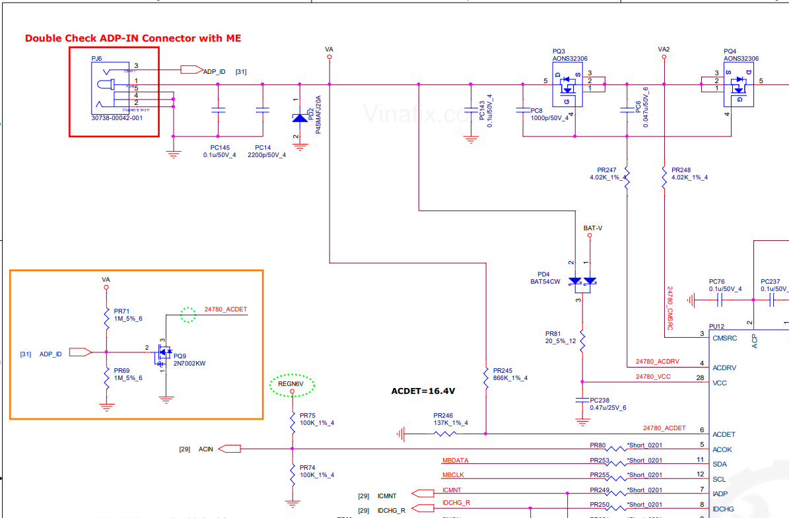This screenshot has height=518, width=789.
Task: Click the REGN6V net label
Action: click(291, 384)
